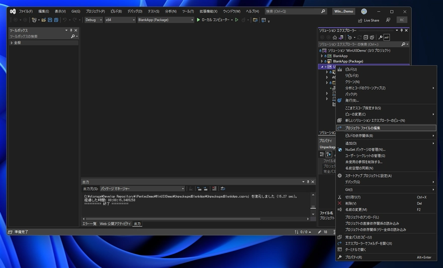Open the デバッグ(D) menu
Image resolution: width=443 pixels, height=268 pixels.
(x=135, y=11)
